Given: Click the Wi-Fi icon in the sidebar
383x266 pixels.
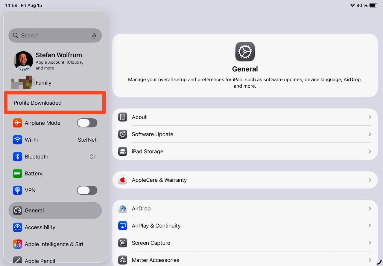Looking at the screenshot, I should point(17,140).
